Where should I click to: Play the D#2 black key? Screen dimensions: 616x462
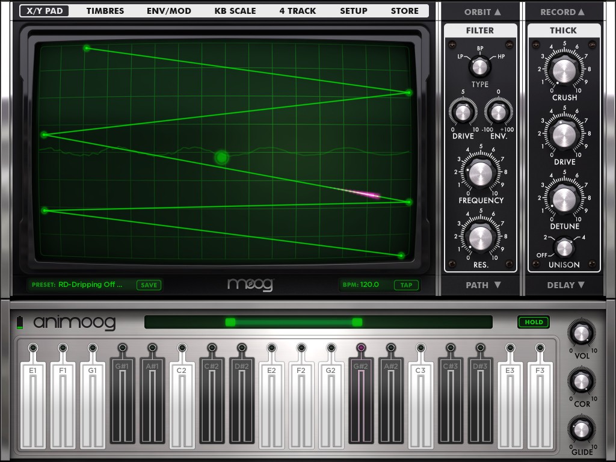[242, 401]
